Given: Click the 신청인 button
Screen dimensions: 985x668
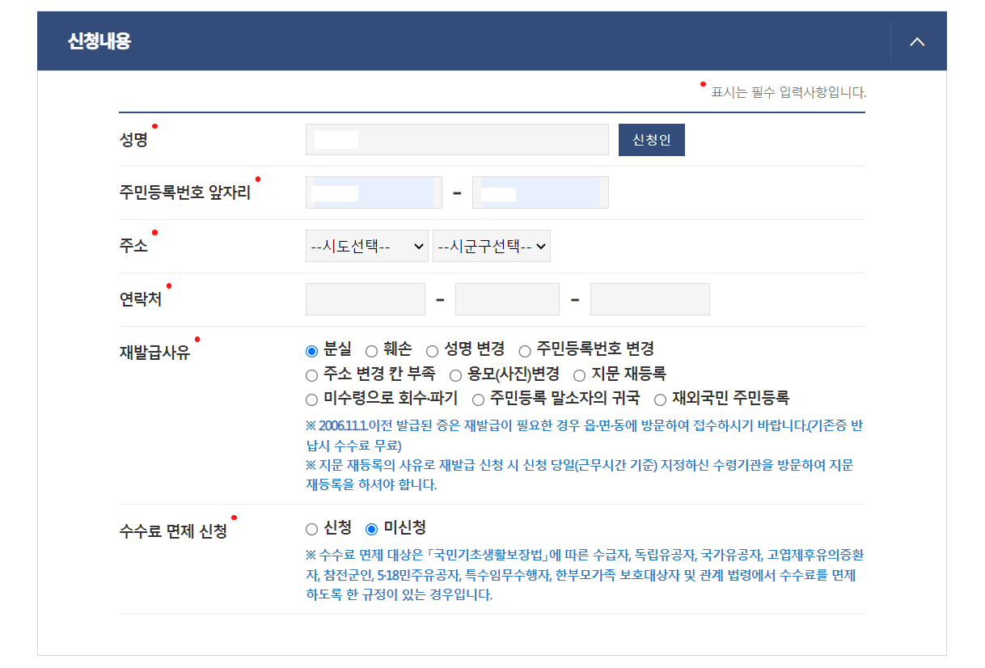Looking at the screenshot, I should point(652,140).
